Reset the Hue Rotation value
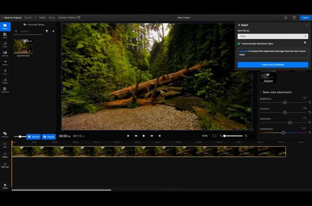 (310, 133)
